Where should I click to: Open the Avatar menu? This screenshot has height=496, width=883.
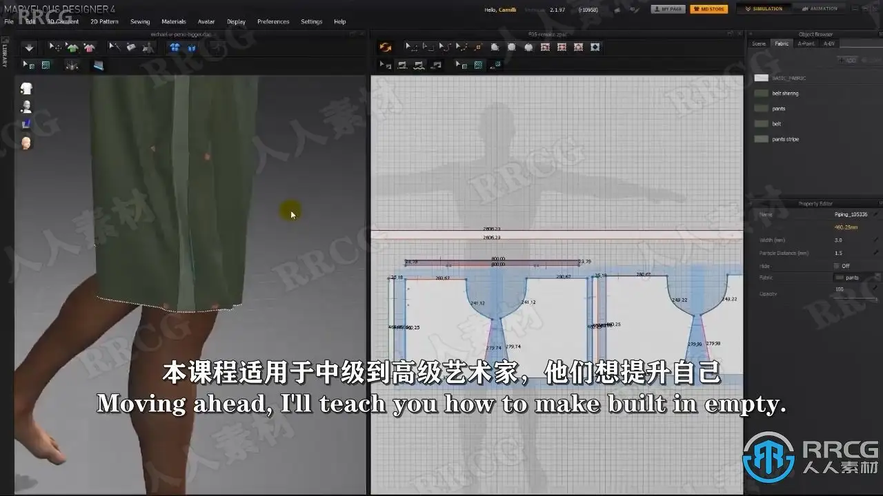click(206, 21)
